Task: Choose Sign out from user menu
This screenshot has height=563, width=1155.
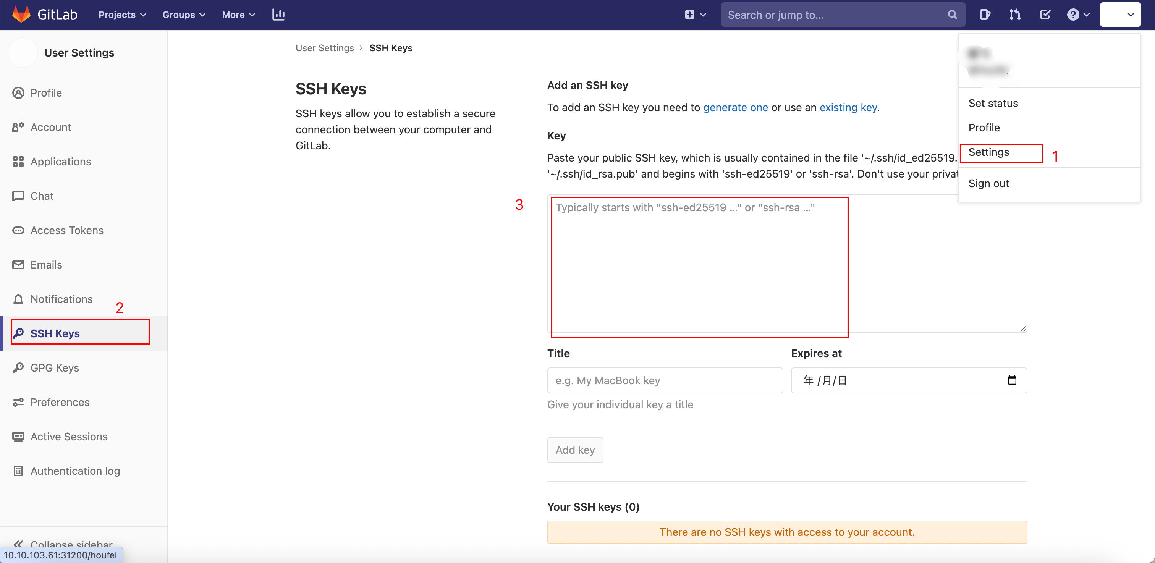Action: (988, 183)
